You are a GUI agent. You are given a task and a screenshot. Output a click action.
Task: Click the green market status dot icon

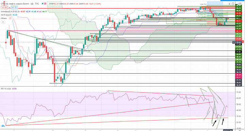pos(43,4)
